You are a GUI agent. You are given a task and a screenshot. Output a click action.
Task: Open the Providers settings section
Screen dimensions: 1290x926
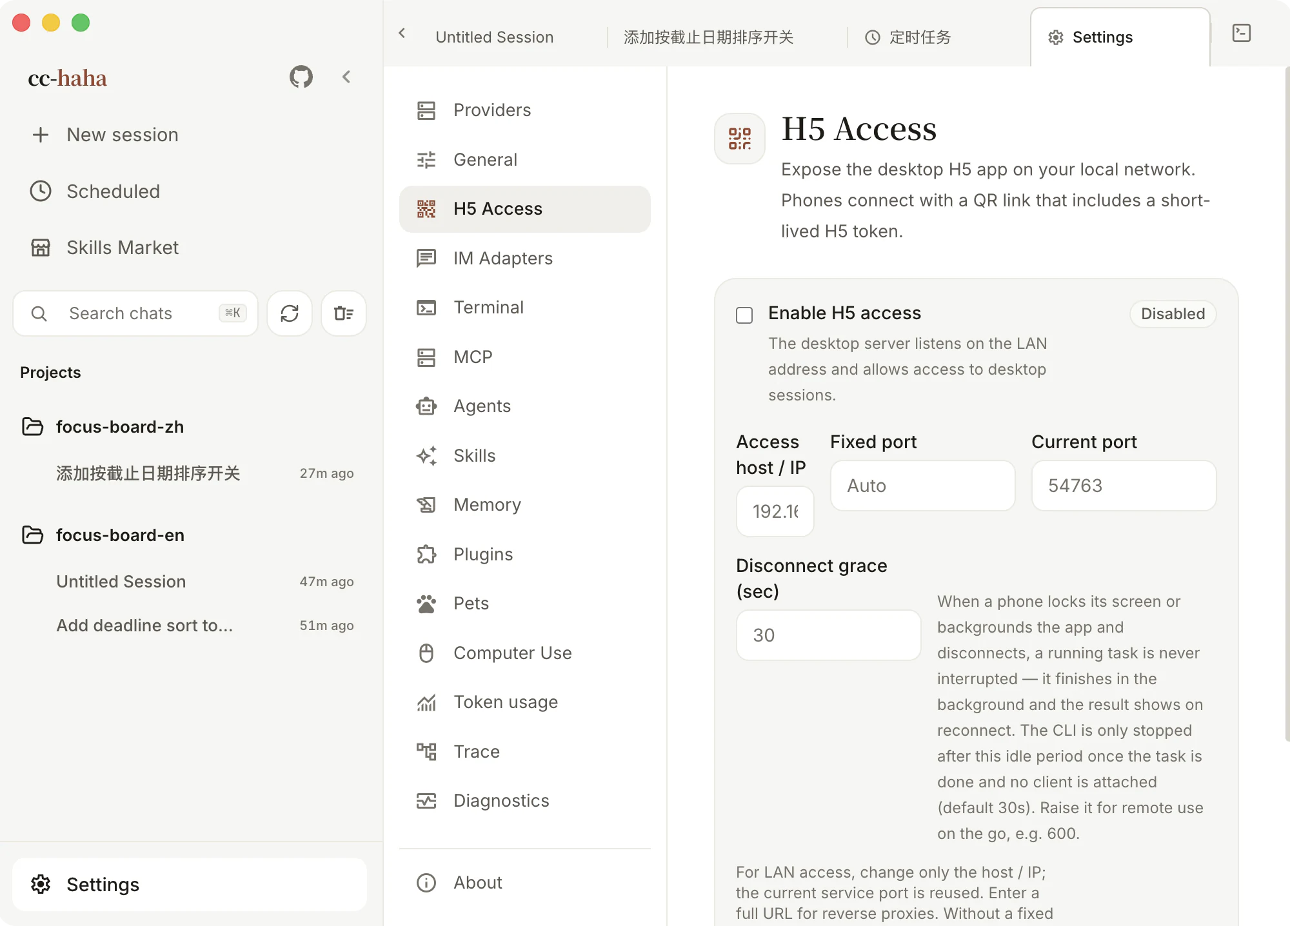525,110
